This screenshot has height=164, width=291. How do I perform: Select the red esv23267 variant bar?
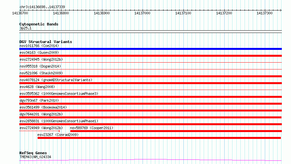[159, 138]
